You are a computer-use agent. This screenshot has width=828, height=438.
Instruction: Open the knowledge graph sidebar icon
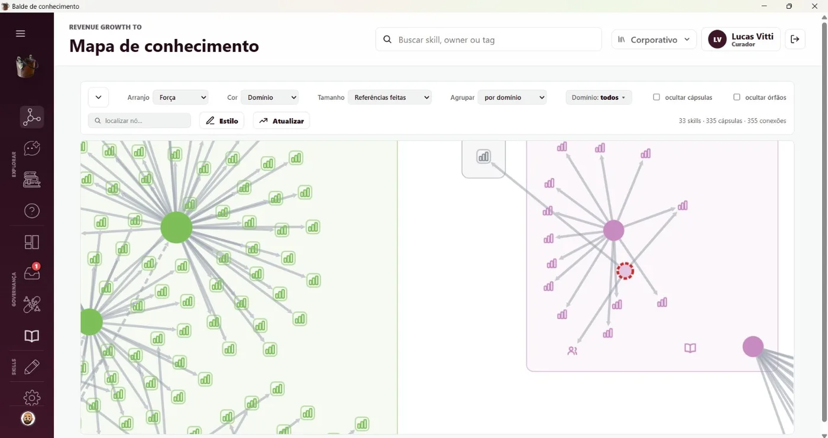(32, 117)
